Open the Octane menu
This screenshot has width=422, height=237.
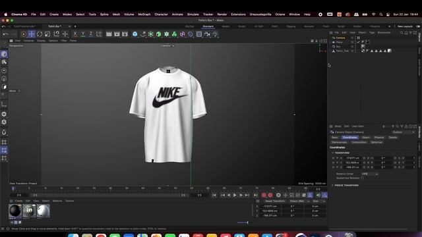pos(280,14)
